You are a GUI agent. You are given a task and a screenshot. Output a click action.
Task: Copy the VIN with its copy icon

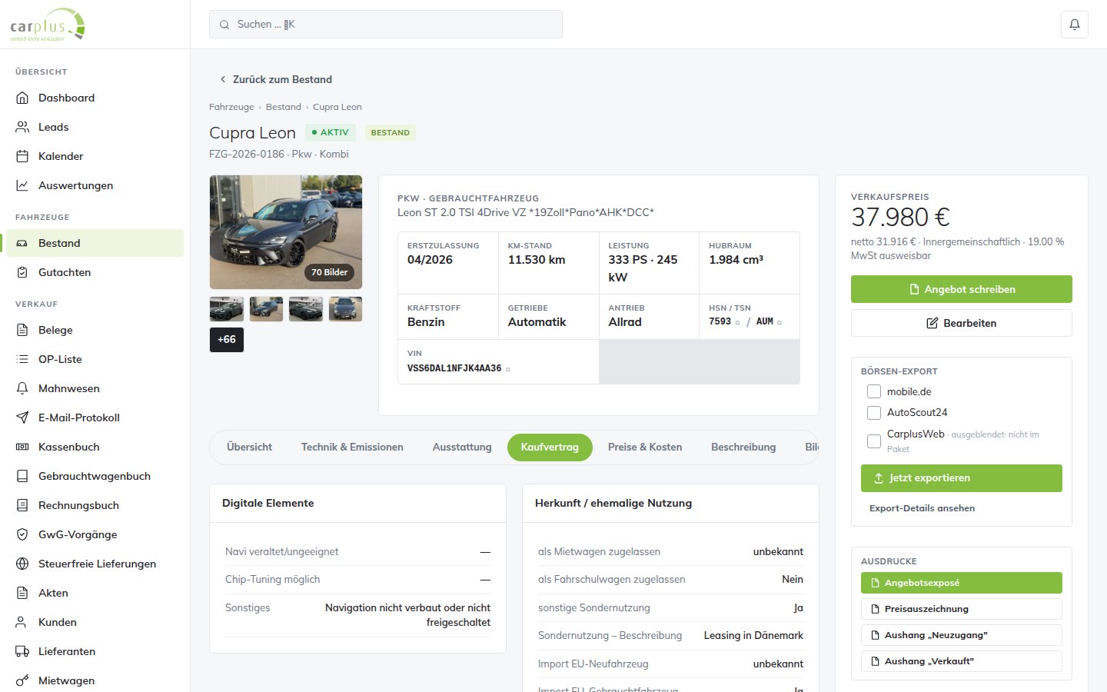(508, 369)
